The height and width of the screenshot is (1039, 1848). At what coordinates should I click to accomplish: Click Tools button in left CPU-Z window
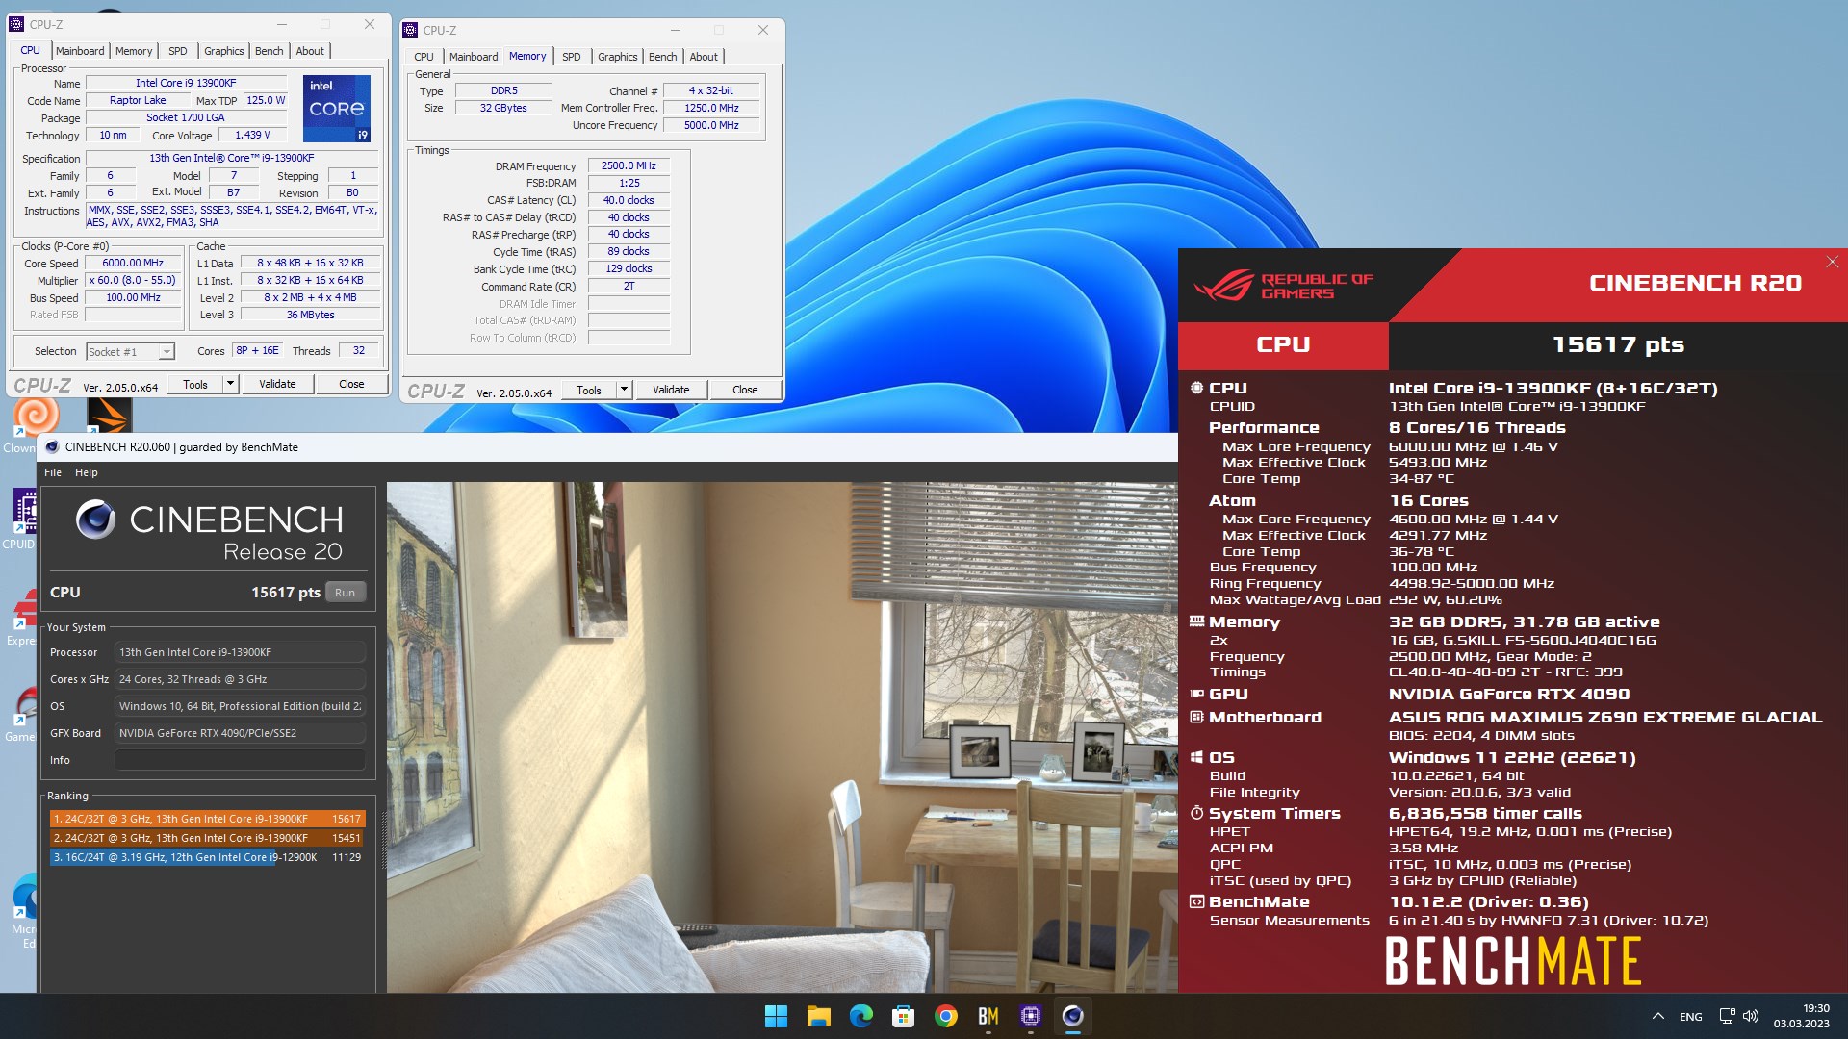(x=195, y=384)
